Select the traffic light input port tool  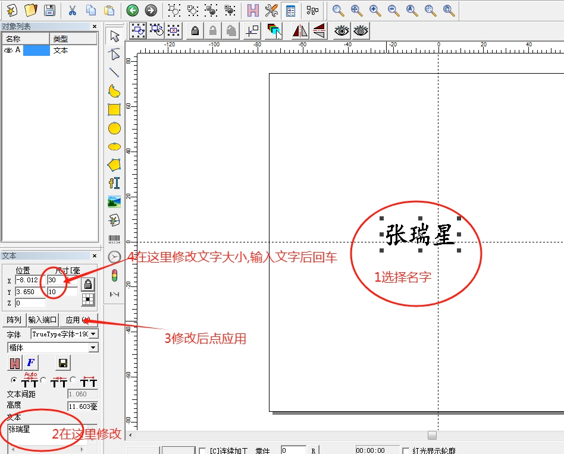[114, 276]
